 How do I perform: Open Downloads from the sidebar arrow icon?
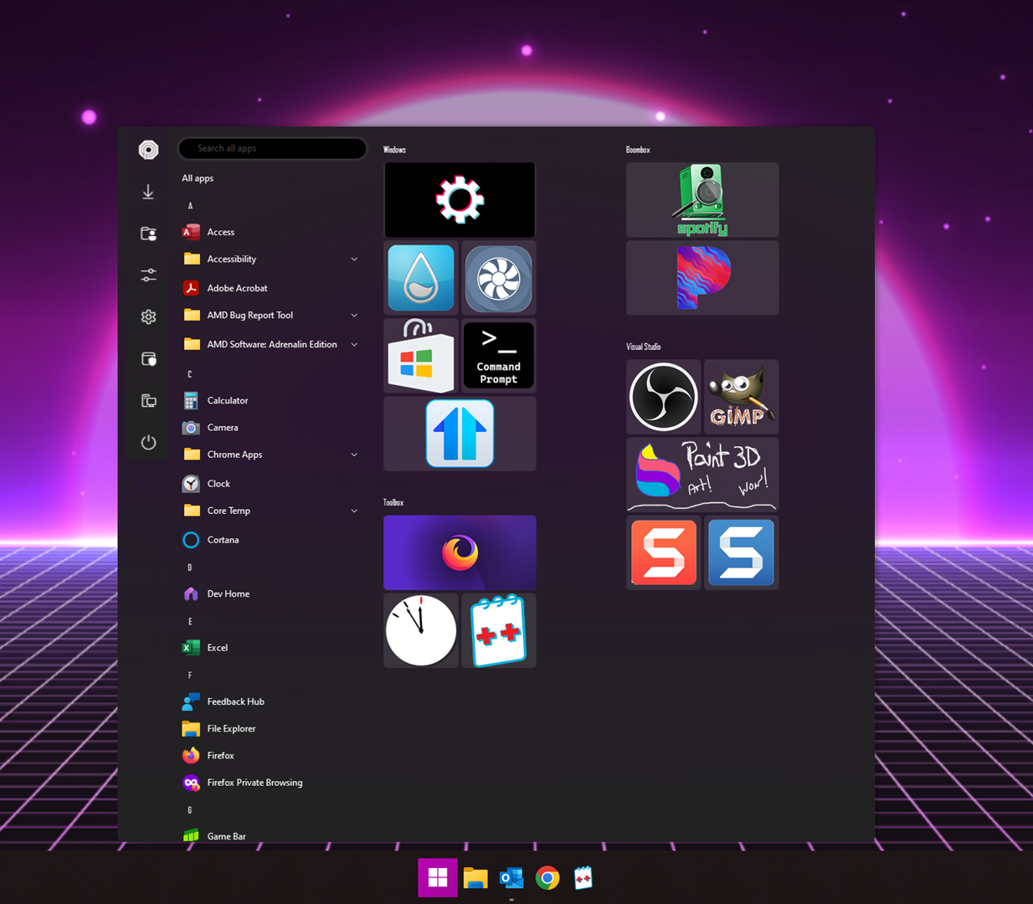tap(148, 192)
